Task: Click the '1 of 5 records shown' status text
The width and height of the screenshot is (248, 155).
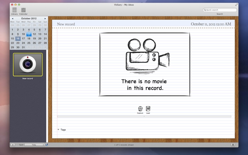Action: 124,145
